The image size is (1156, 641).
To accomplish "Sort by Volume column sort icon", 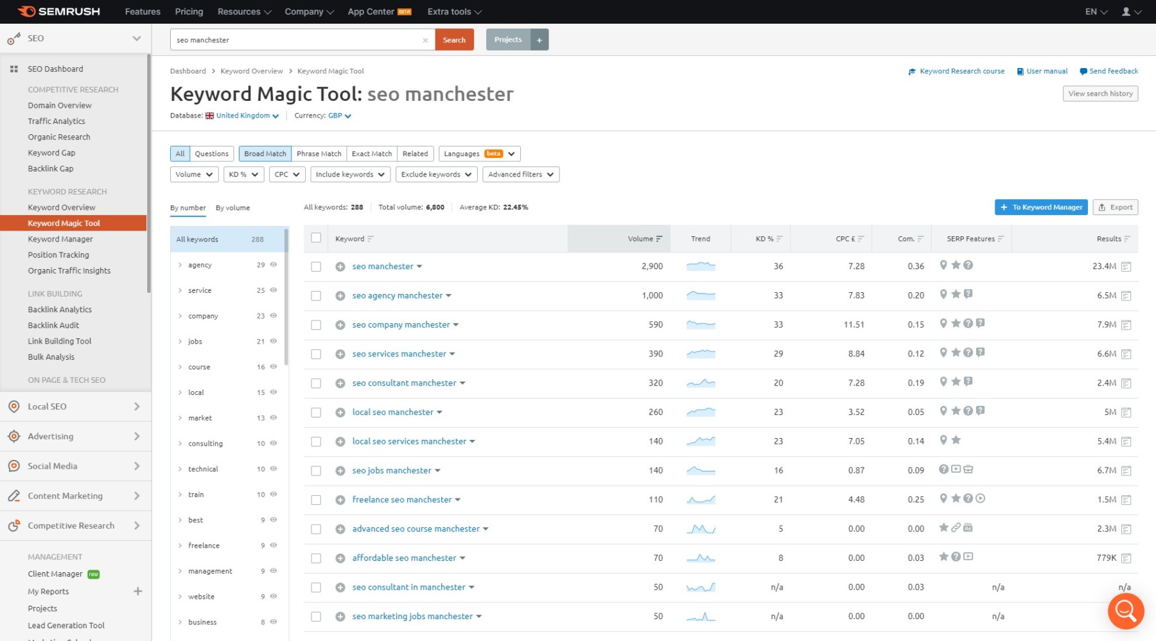I will [659, 239].
